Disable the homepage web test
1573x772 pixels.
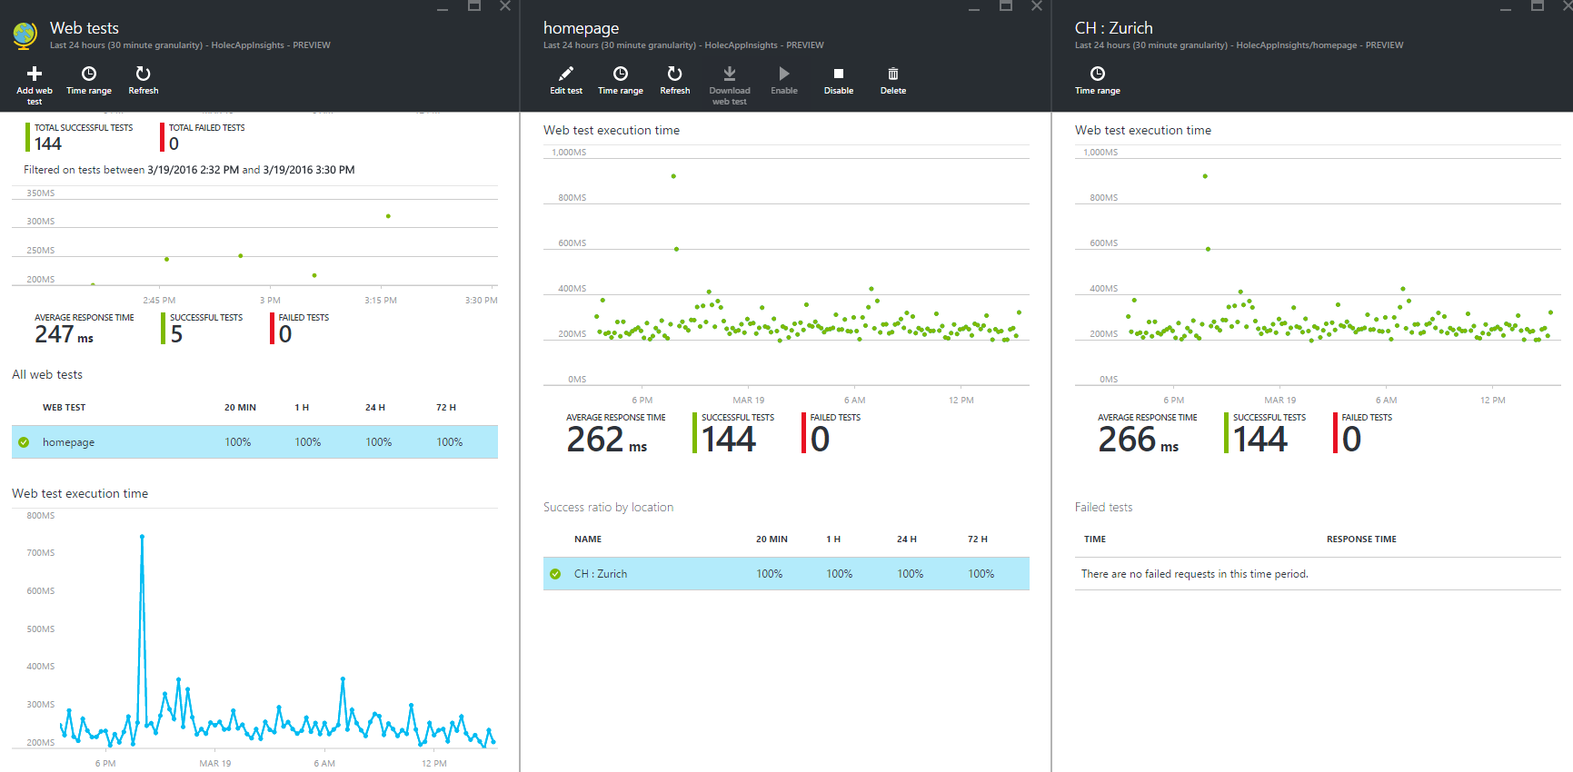(839, 81)
